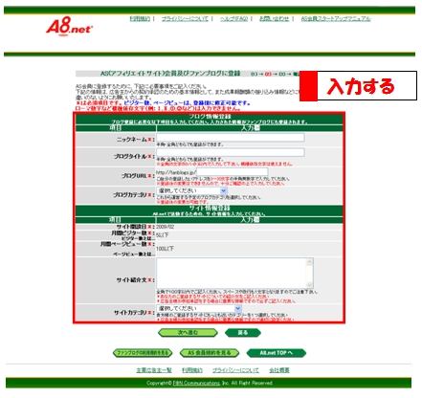Open 主要広告主一覧 footer link

pyautogui.click(x=154, y=370)
